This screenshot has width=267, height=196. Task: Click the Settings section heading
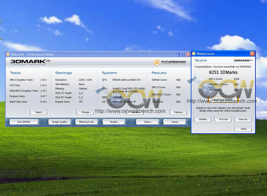coord(63,73)
